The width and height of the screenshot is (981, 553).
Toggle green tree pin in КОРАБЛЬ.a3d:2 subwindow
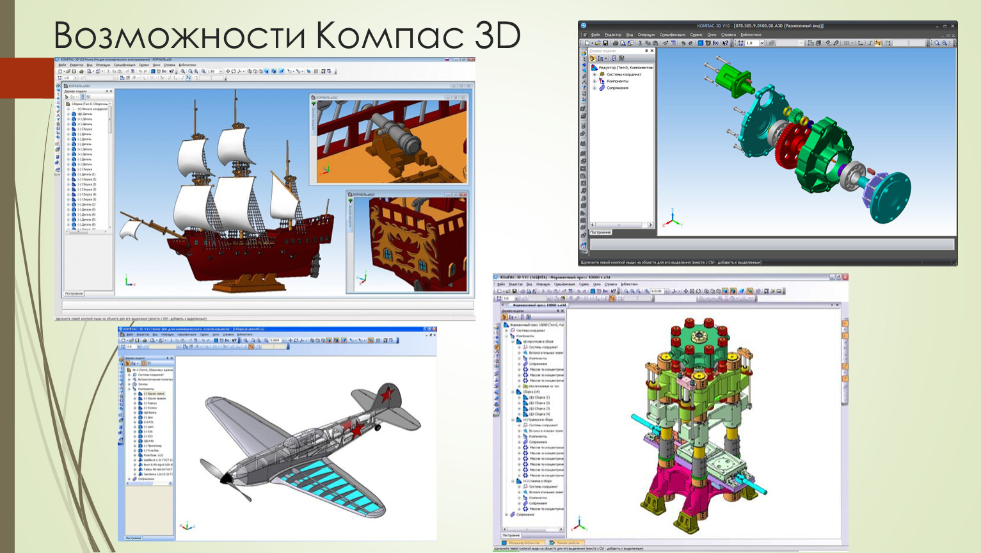(x=314, y=104)
